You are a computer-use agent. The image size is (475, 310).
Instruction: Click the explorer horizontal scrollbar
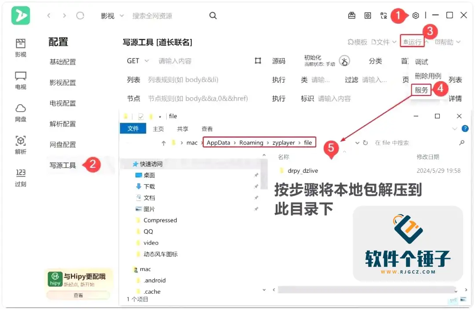[366, 290]
